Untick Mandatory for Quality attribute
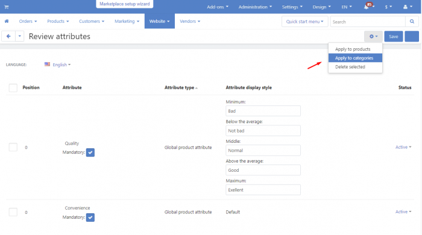 [90, 152]
